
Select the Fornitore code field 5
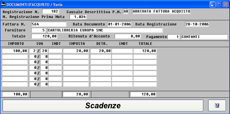38,30
